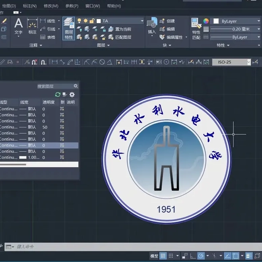Screen dimensions: 262x262
Task: Click the diameter dimension toolbar icon
Action: (x=102, y=62)
